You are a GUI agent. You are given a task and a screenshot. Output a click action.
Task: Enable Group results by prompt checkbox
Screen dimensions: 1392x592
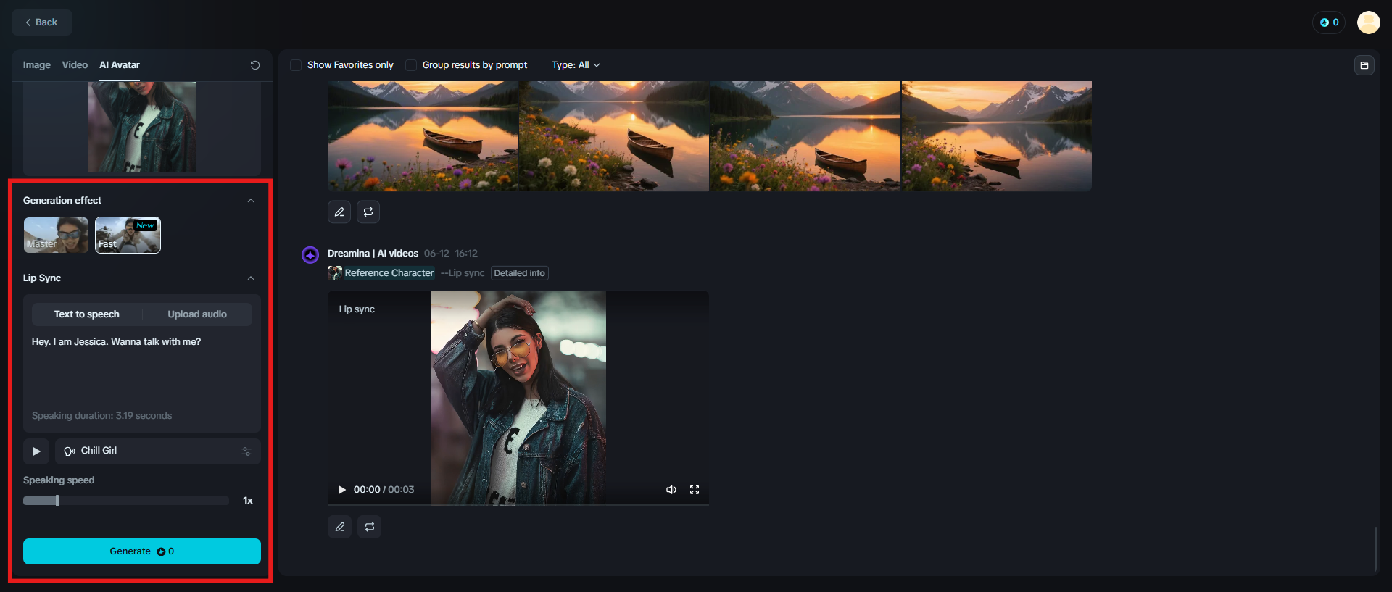(x=411, y=65)
